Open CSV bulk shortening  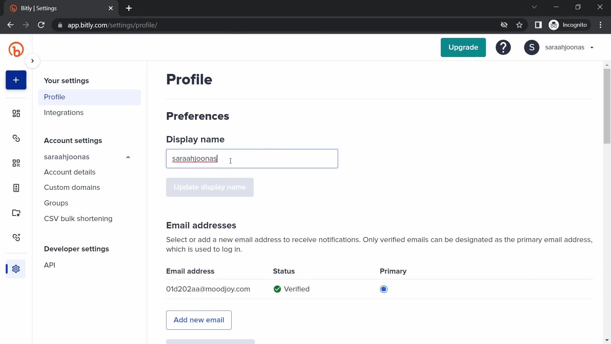pos(78,219)
